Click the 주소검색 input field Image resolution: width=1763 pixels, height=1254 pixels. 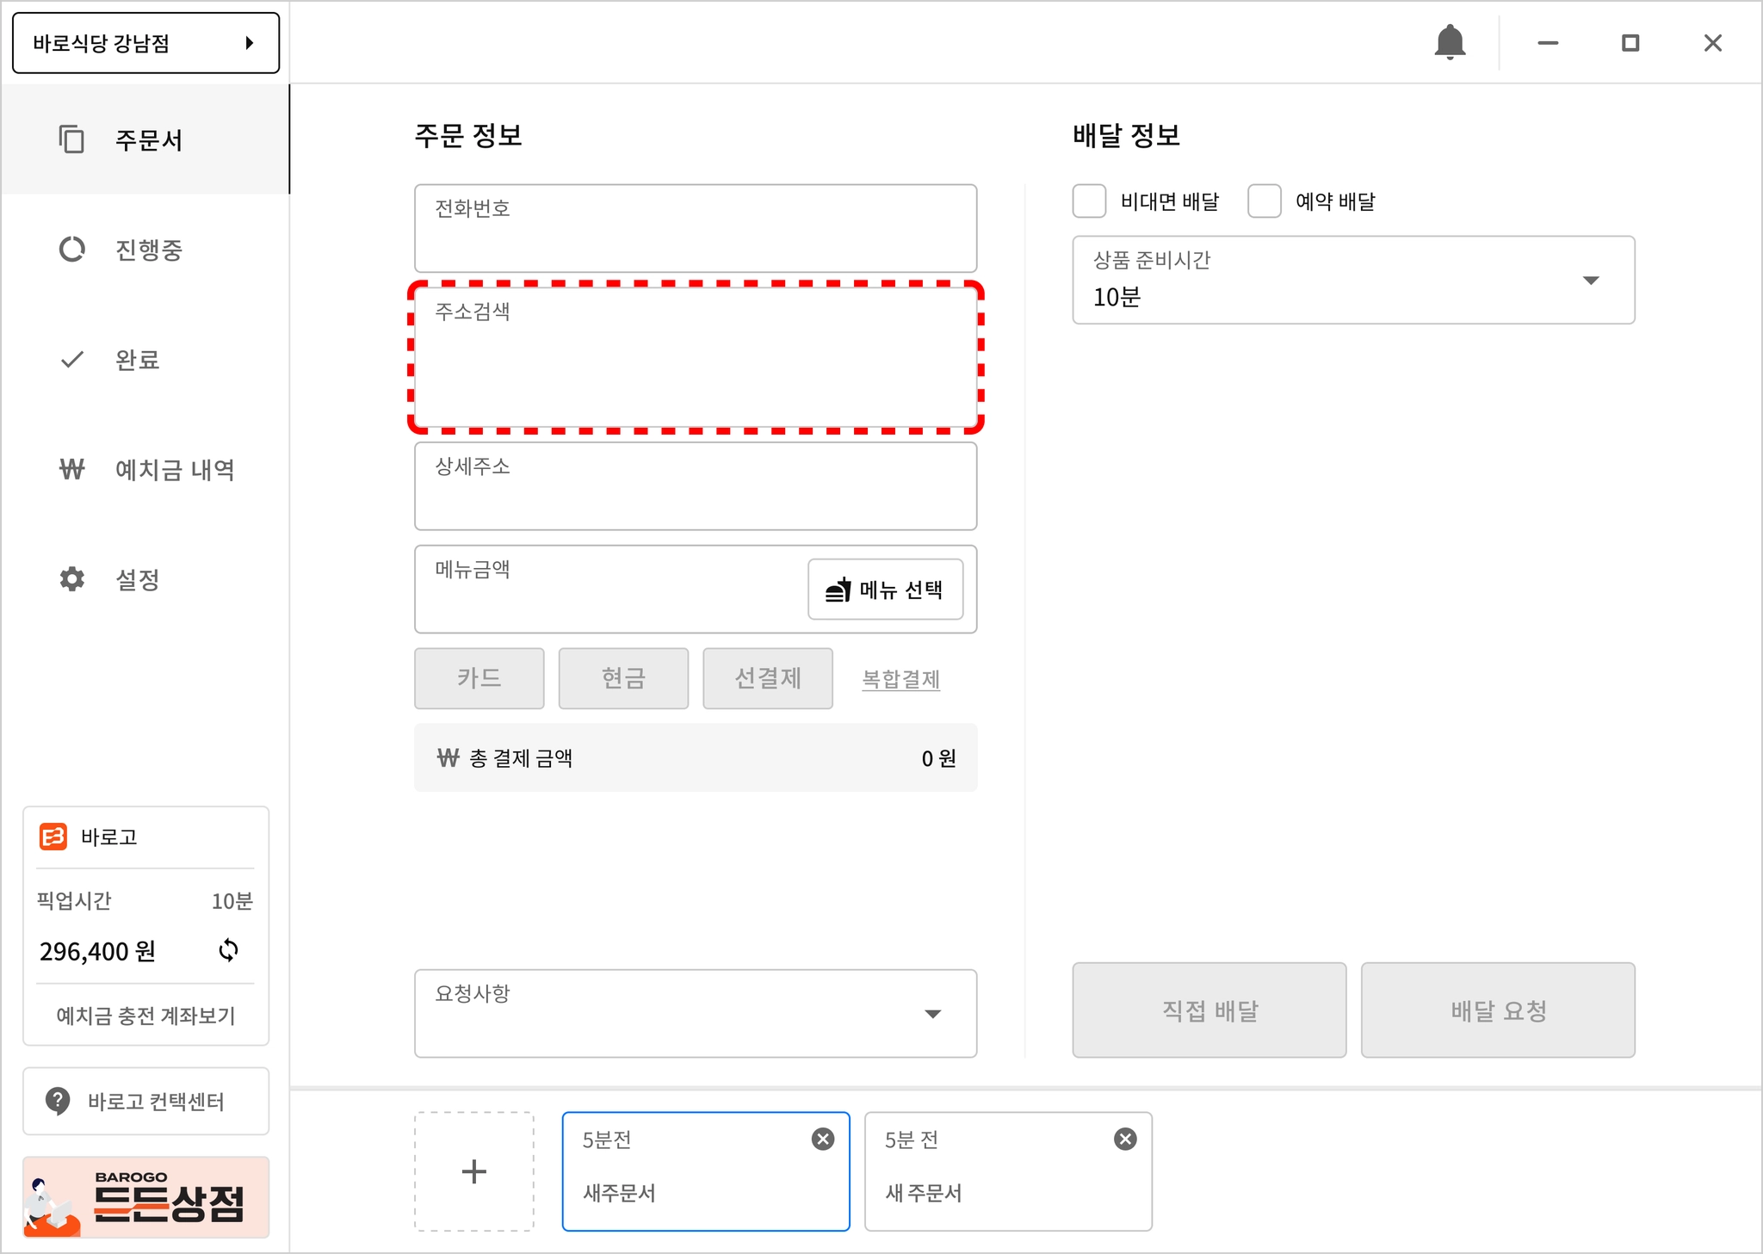coord(696,356)
